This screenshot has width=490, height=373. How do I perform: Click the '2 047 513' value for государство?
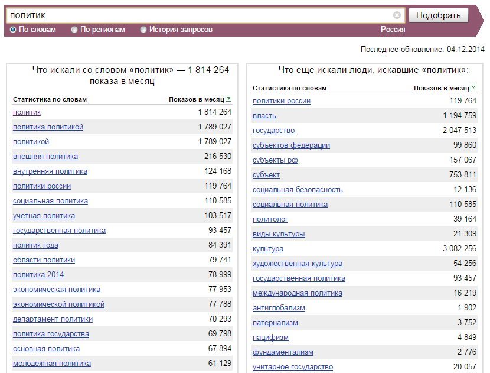459,130
